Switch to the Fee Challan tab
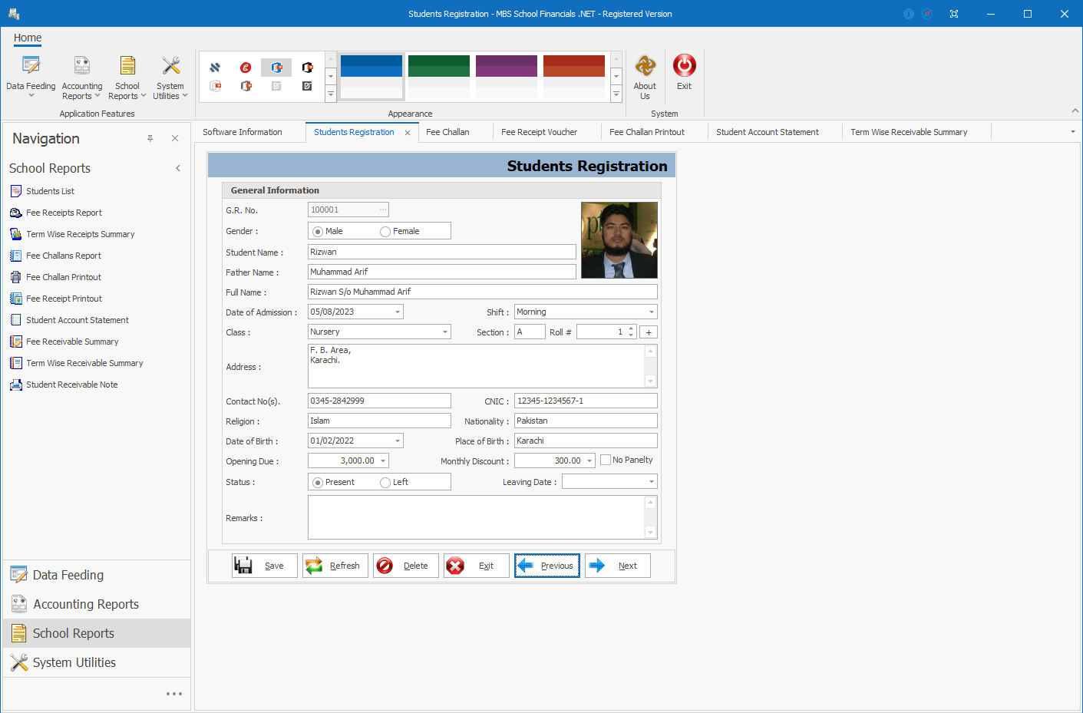1083x713 pixels. click(447, 132)
